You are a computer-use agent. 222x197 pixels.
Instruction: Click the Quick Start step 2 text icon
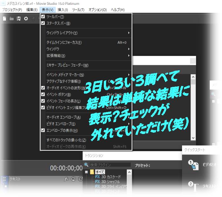click(x=193, y=186)
